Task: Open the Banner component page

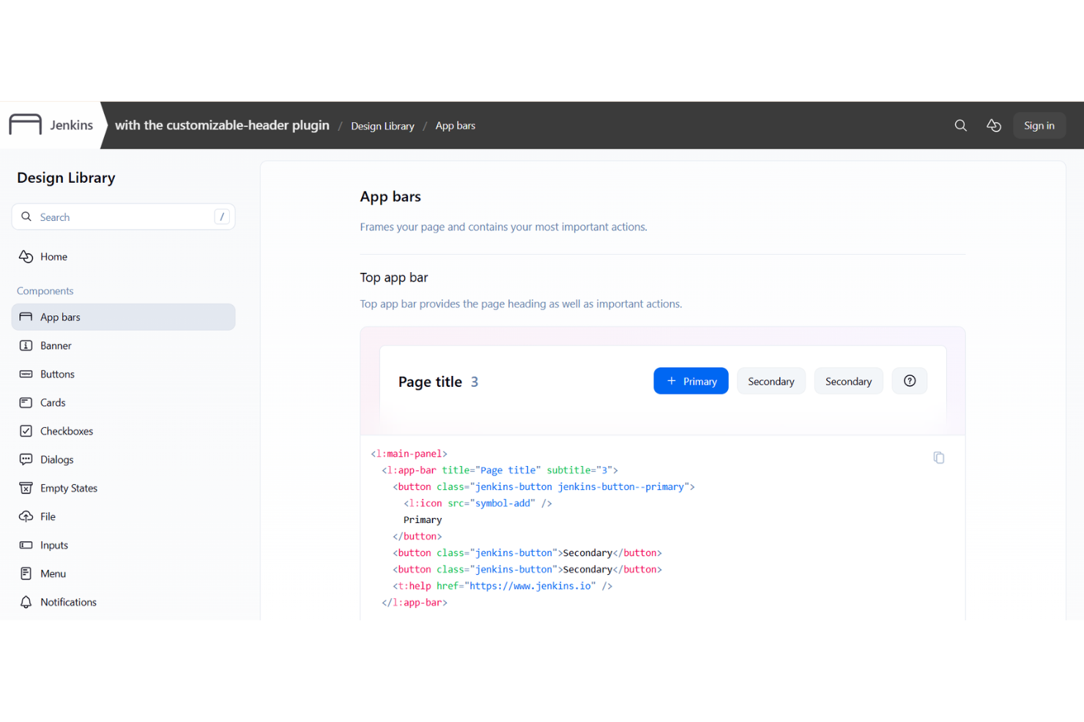Action: (x=56, y=345)
